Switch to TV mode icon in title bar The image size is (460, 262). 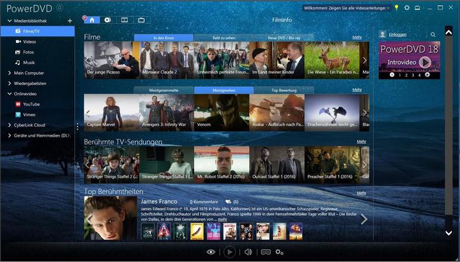[x=417, y=8]
